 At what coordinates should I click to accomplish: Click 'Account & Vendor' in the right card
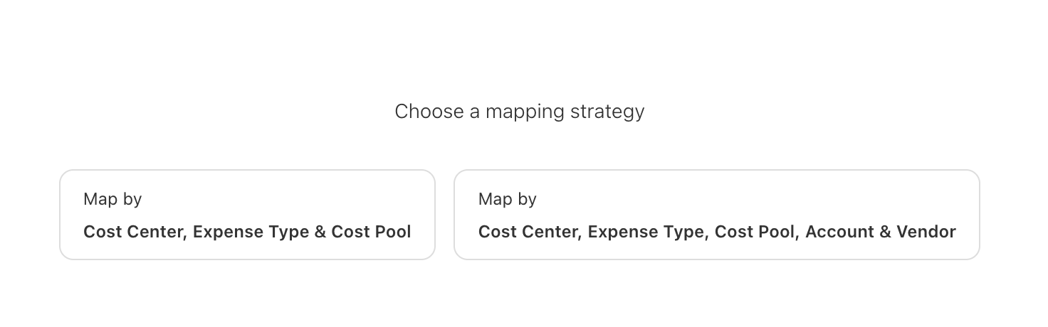point(880,232)
